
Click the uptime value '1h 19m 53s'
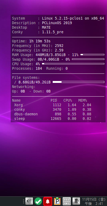pyautogui.click(x=40, y=41)
